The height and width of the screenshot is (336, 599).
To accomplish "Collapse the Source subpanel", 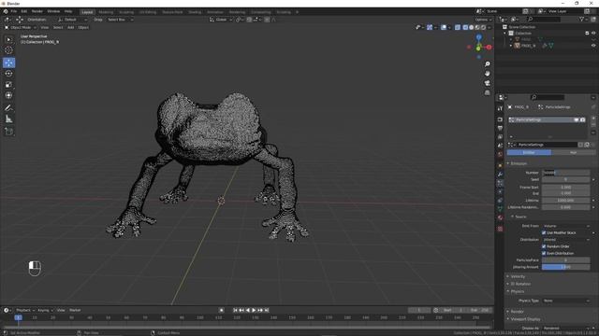I will [520, 217].
